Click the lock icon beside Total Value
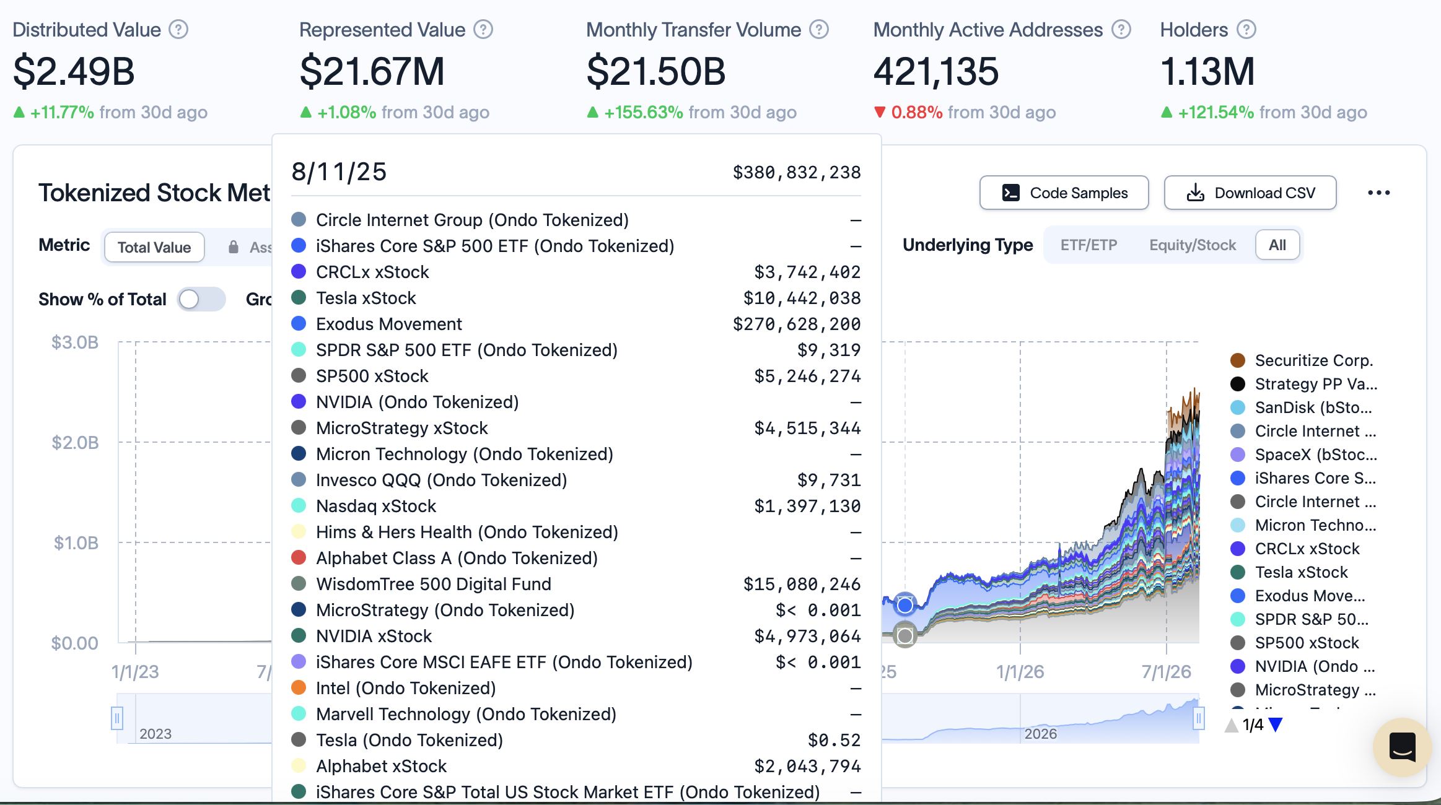Screen dimensions: 1441x805 click(x=234, y=247)
